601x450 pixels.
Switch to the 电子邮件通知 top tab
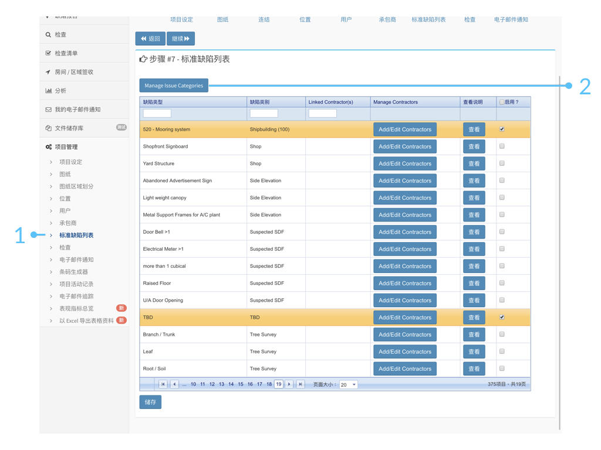tap(511, 19)
